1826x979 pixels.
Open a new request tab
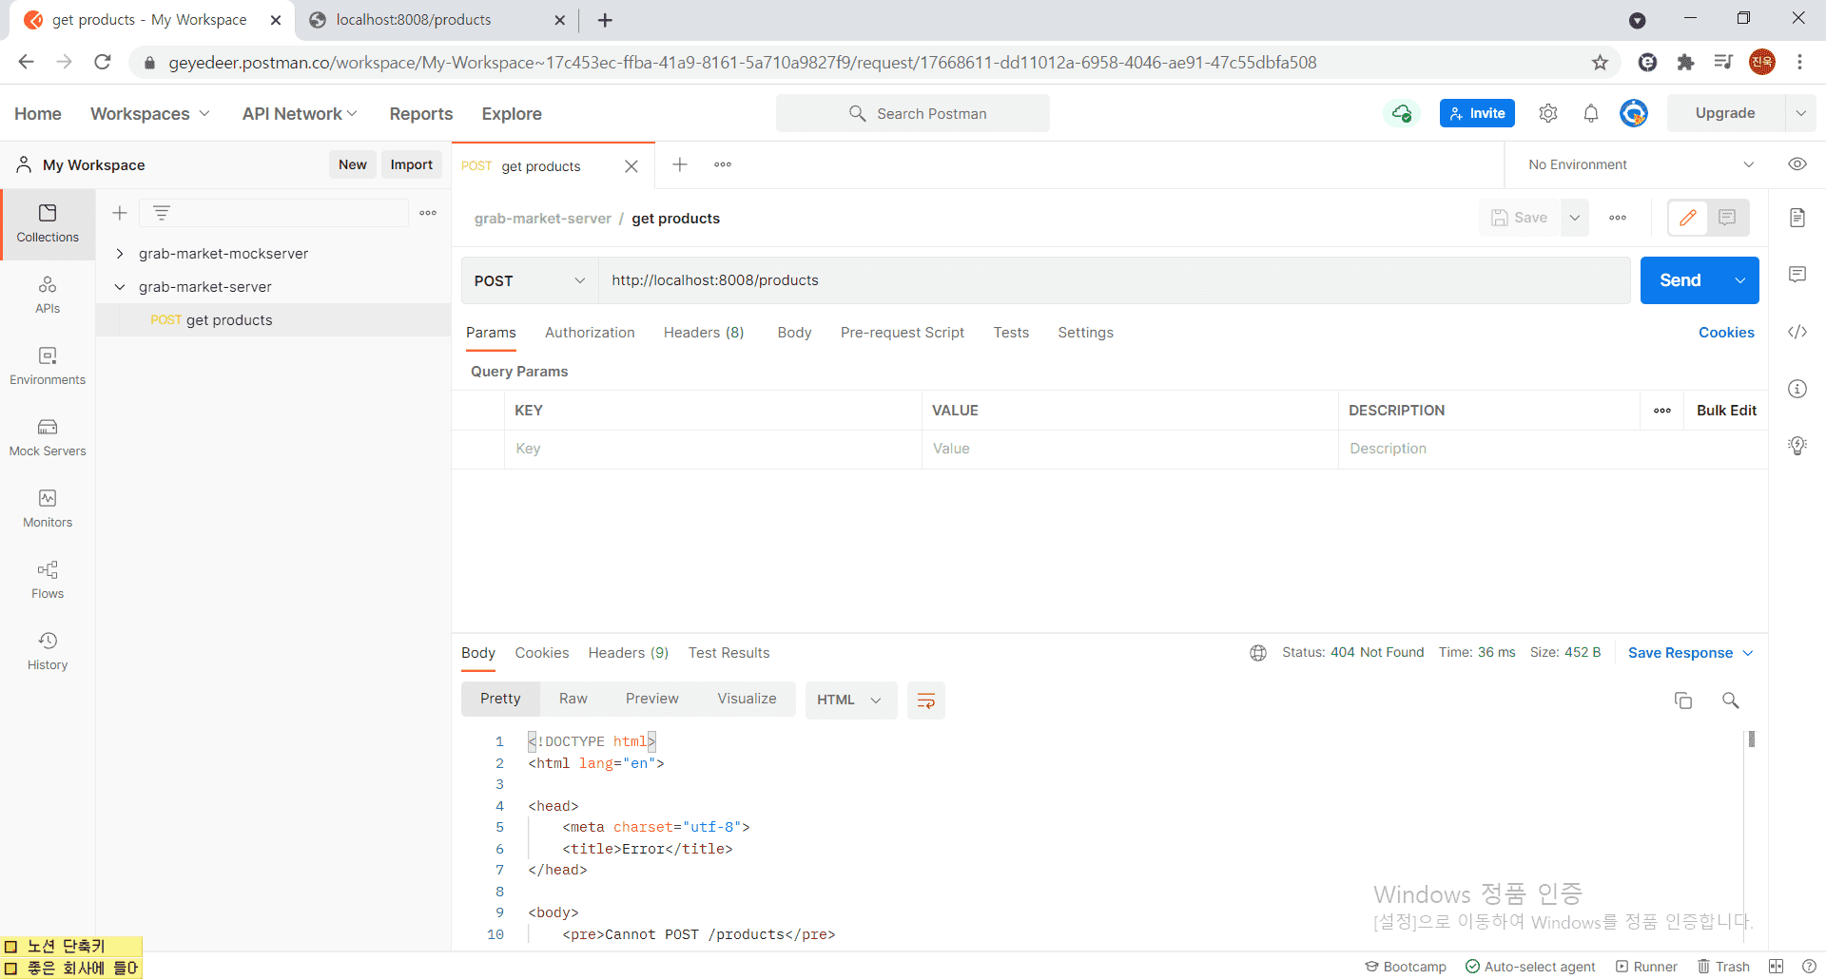(x=680, y=164)
